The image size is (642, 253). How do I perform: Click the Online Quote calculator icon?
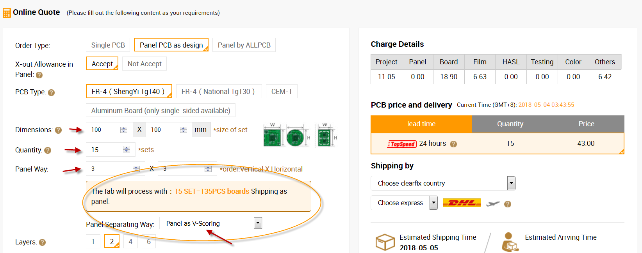(x=7, y=13)
